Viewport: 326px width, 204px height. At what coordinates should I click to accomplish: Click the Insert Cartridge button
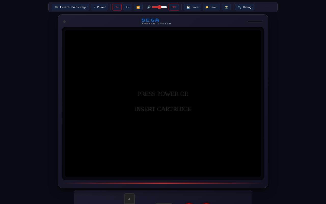click(x=71, y=7)
